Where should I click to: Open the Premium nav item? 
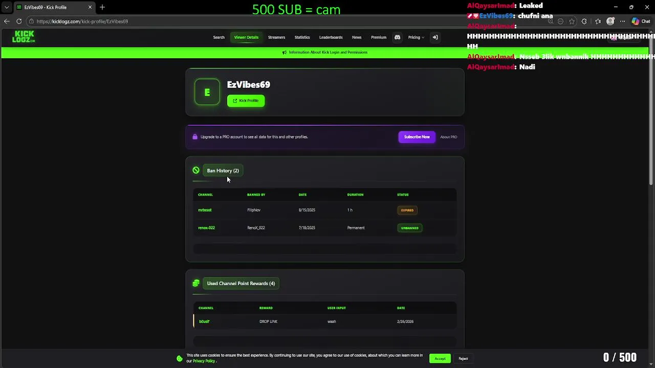pyautogui.click(x=379, y=37)
